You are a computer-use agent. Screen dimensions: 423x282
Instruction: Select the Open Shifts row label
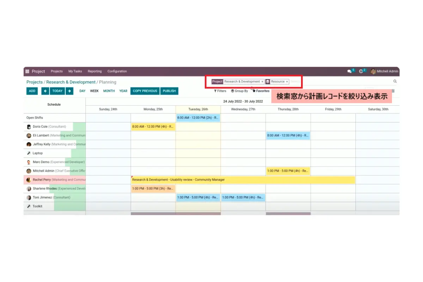pos(35,118)
